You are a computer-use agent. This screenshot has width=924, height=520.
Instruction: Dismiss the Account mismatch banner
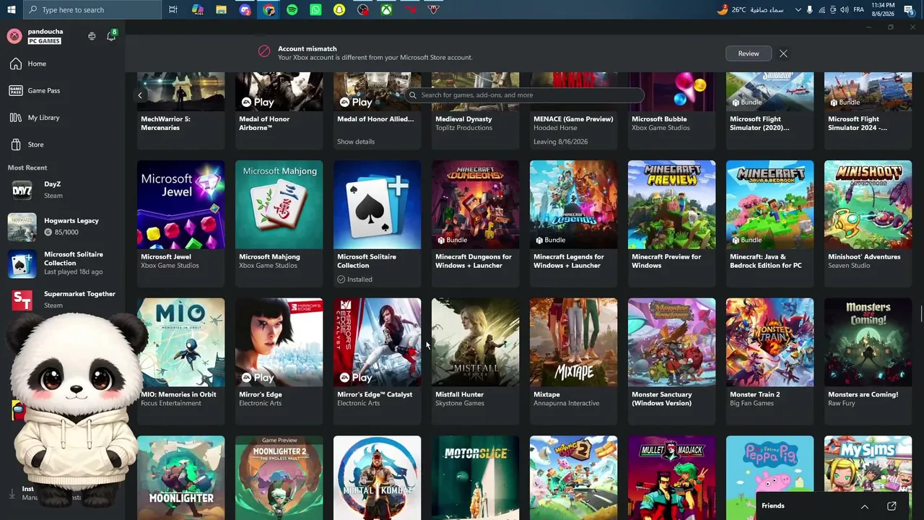click(x=783, y=53)
